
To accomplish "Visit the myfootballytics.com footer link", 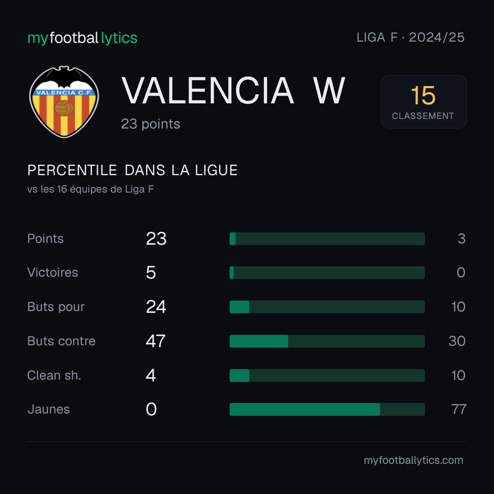I will pyautogui.click(x=413, y=460).
